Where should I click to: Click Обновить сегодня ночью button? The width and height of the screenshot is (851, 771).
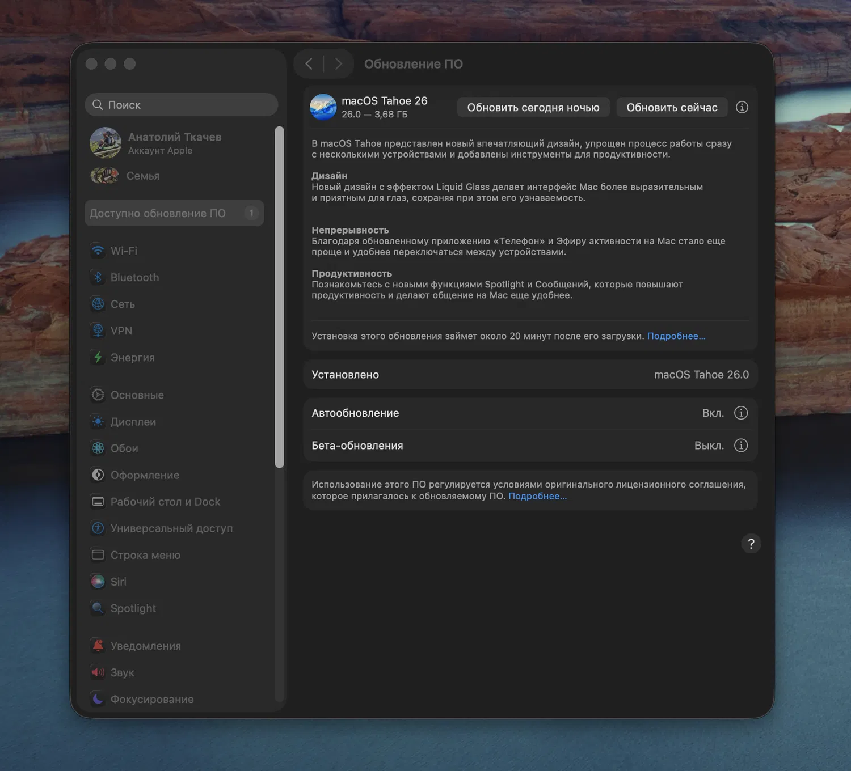tap(533, 107)
